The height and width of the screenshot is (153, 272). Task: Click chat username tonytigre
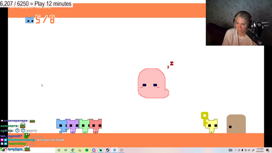[15, 149]
